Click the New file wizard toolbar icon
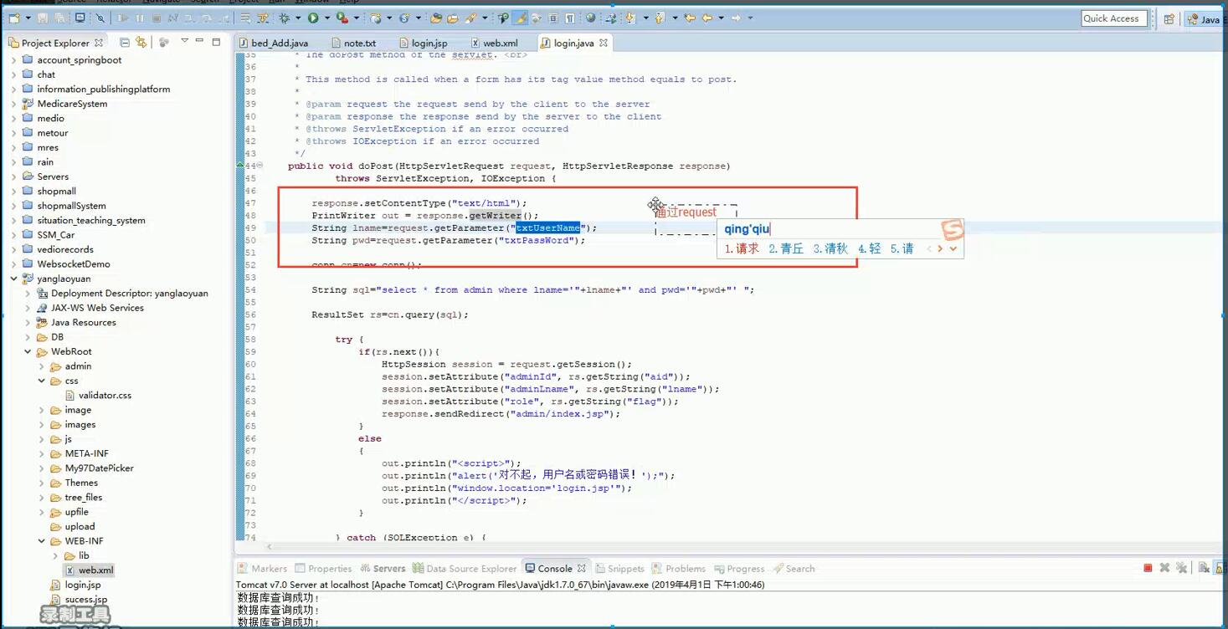1228x629 pixels. [x=14, y=18]
